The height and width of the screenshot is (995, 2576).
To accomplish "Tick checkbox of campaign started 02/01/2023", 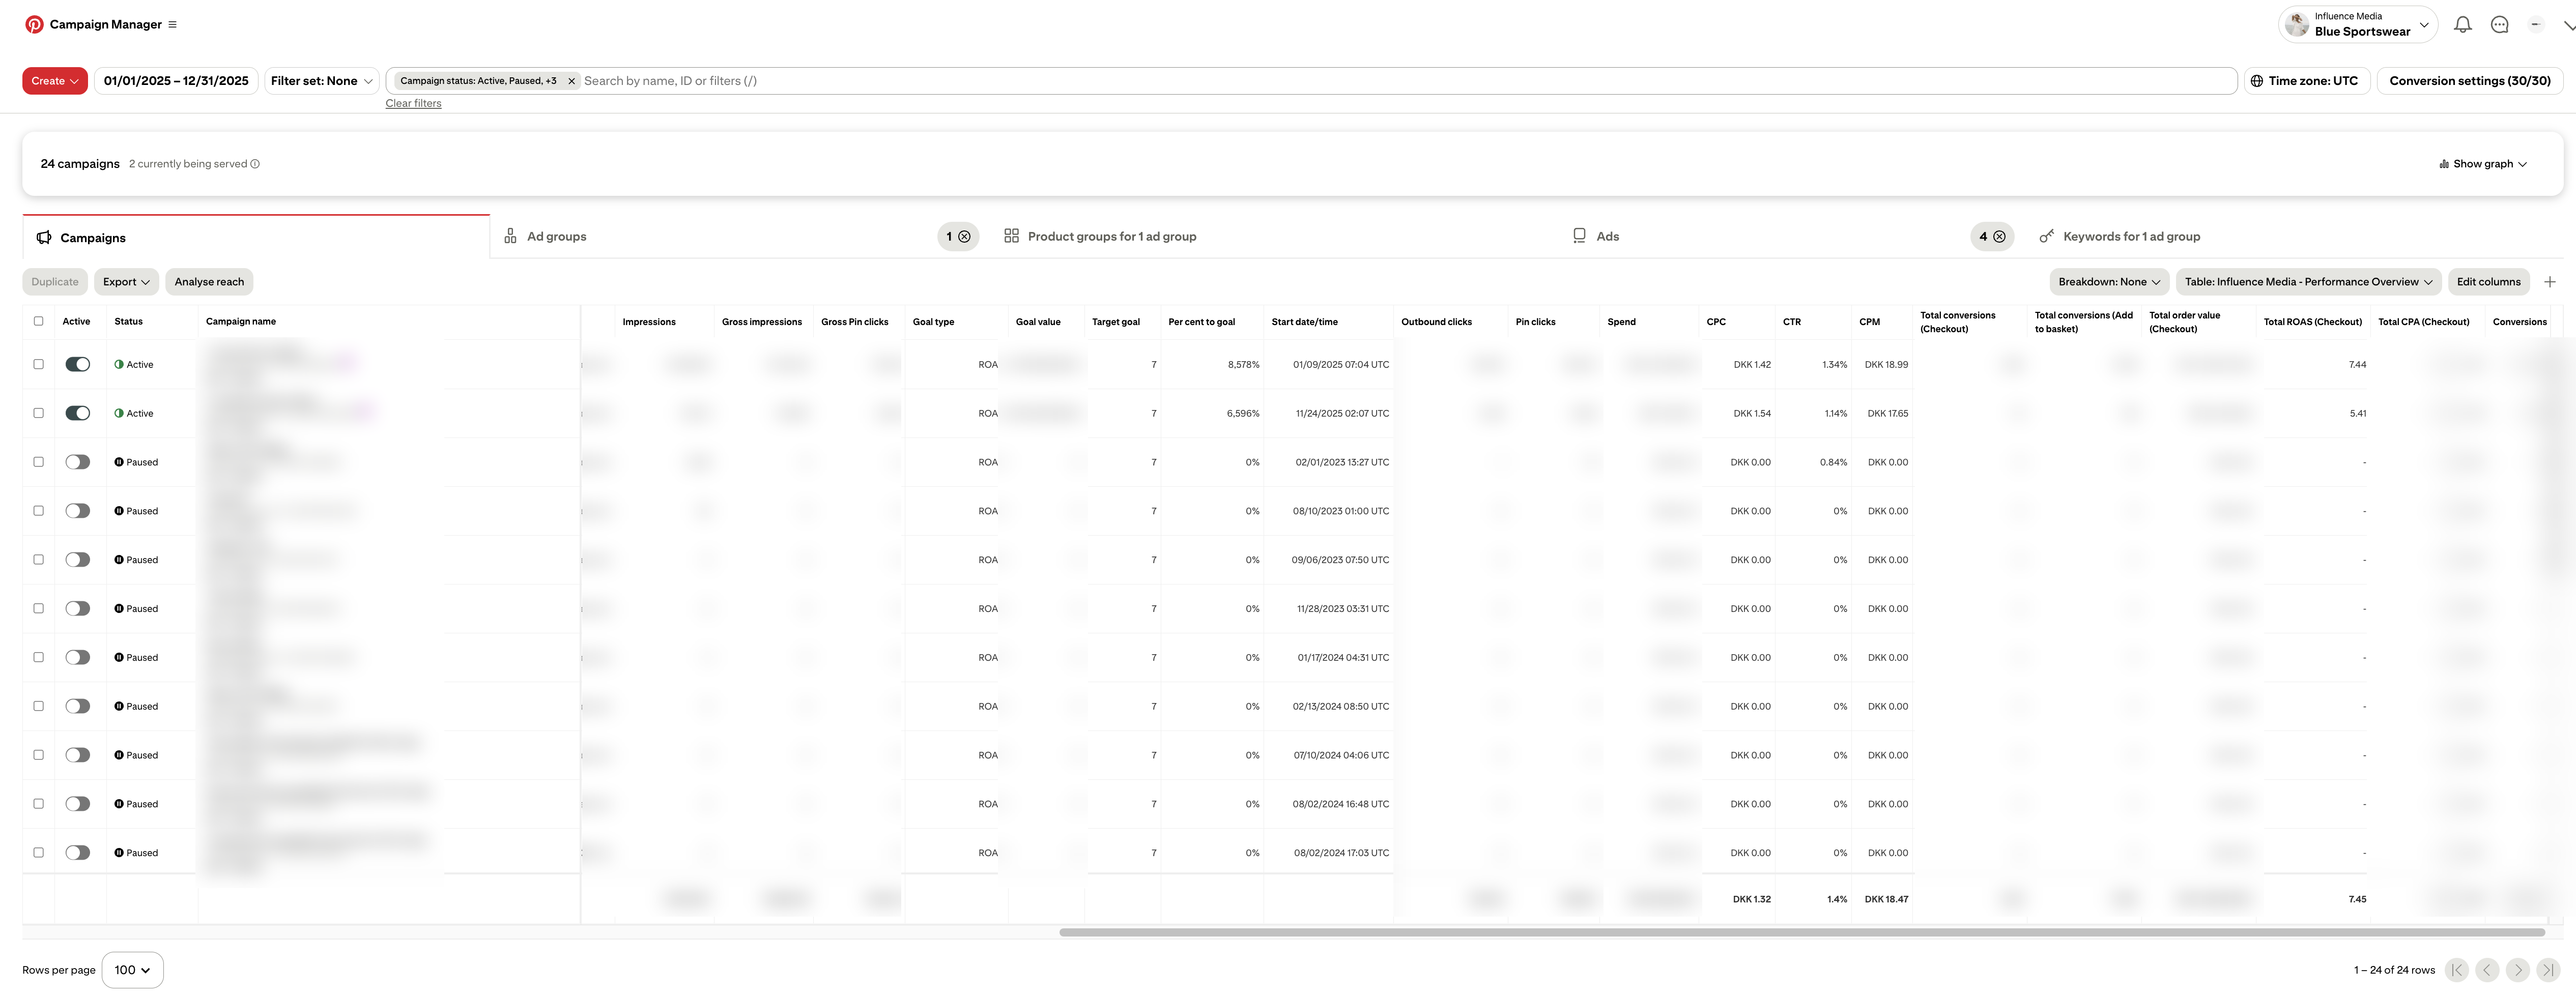I will (38, 462).
